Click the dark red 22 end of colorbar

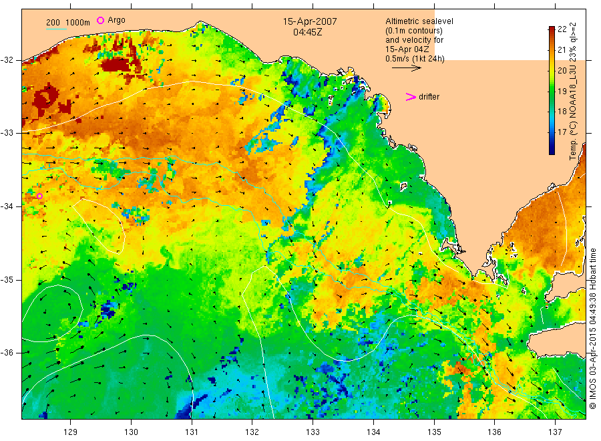coord(552,30)
